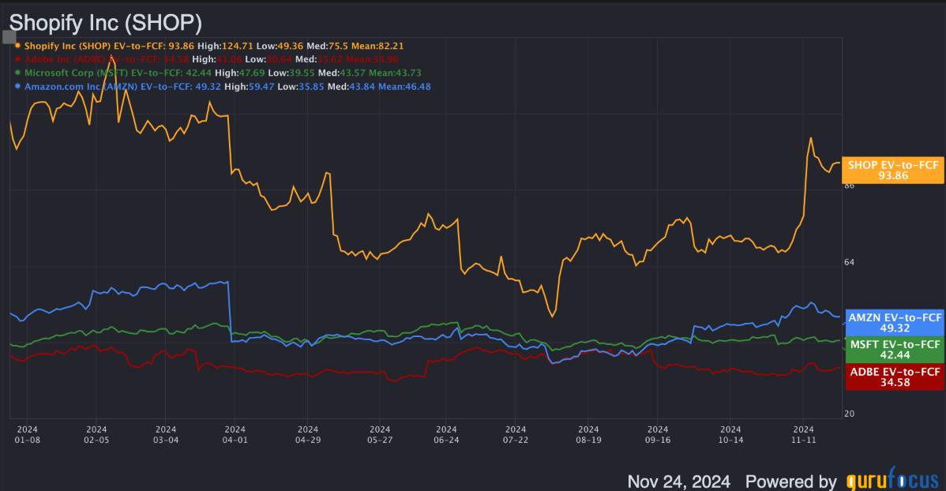
Task: Select the green MSFT EV-to-FCF 42.44 label
Action: tap(895, 350)
